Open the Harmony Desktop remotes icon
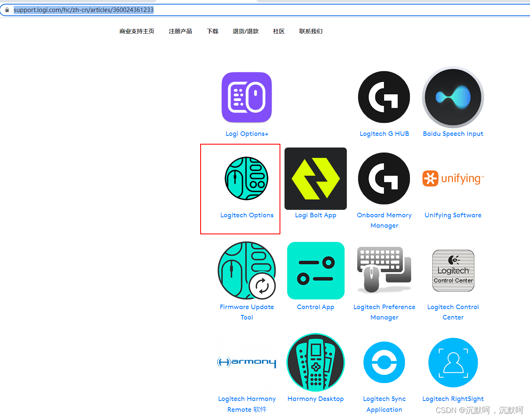This screenshot has width=530, height=418. pos(316,362)
